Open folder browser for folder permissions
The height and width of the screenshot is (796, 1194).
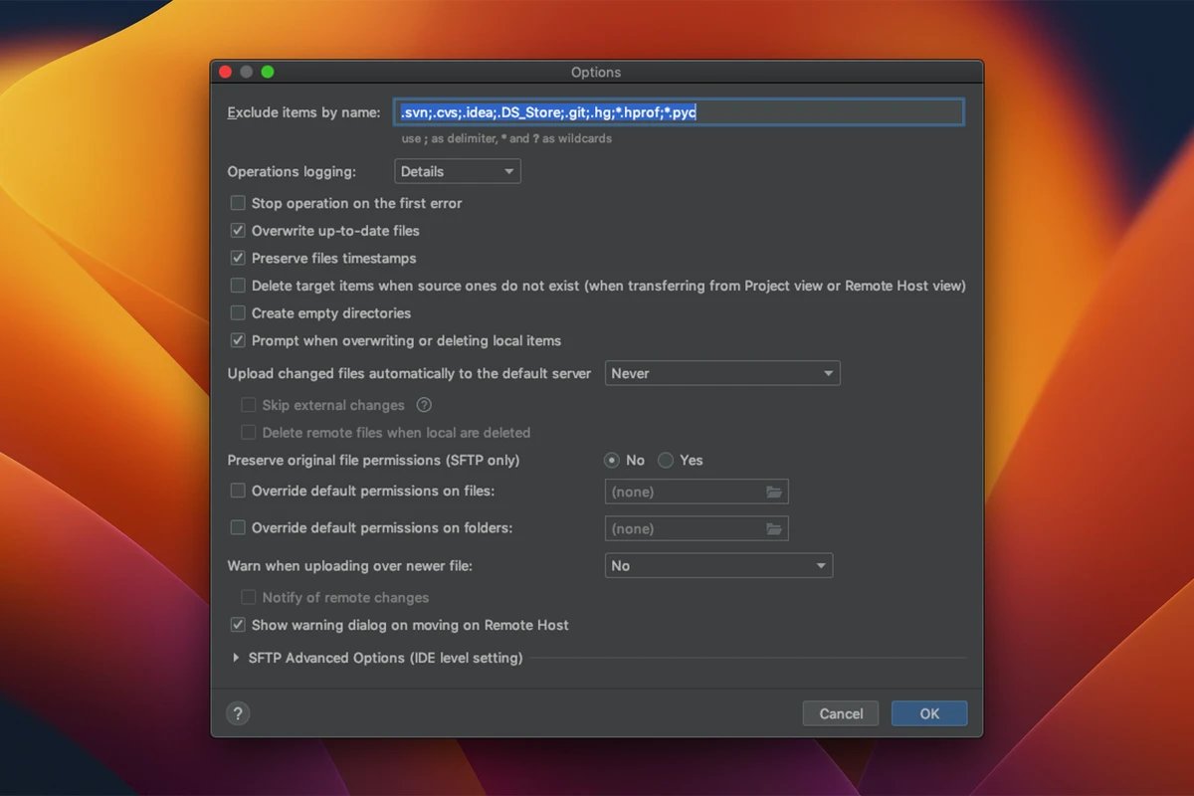(774, 528)
